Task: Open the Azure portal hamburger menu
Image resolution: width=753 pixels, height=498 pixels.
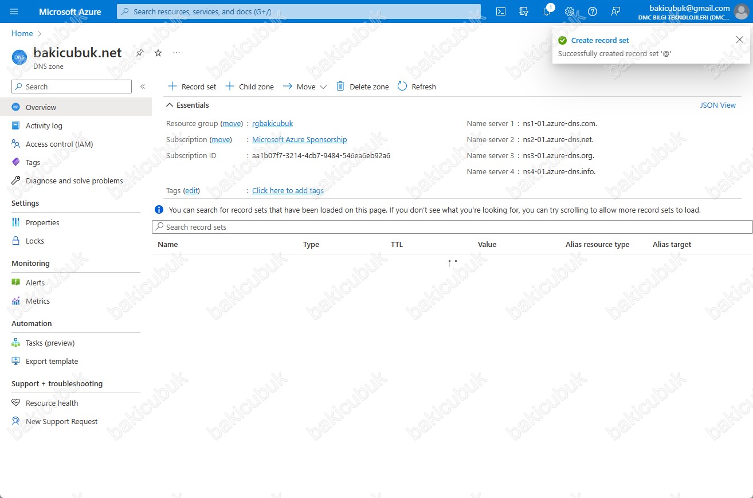Action: (14, 11)
